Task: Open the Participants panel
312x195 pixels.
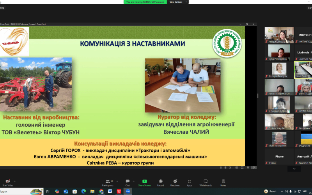Action: 108,183
